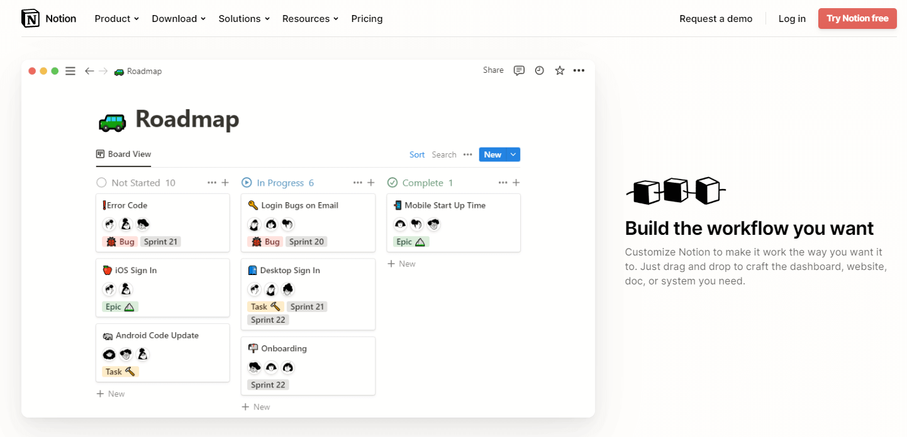Open the page options ellipsis menu
This screenshot has width=907, height=437.
pos(579,70)
